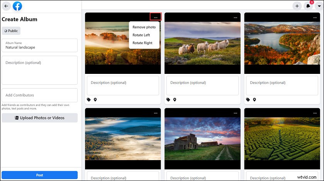Expand the account dropdown arrow

(319, 6)
